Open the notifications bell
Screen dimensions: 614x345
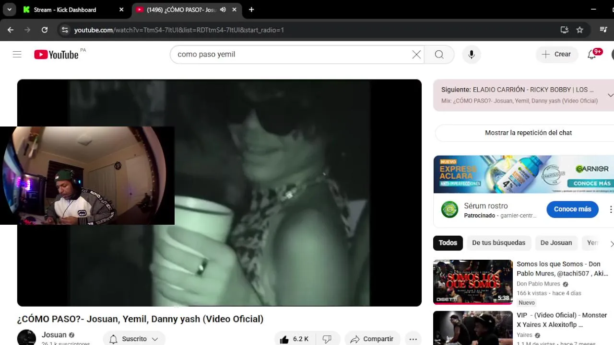point(592,54)
